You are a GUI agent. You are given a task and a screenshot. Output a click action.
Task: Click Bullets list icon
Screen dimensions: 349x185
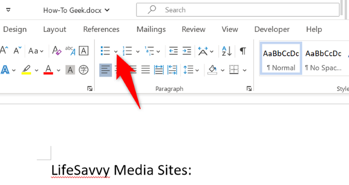(105, 51)
